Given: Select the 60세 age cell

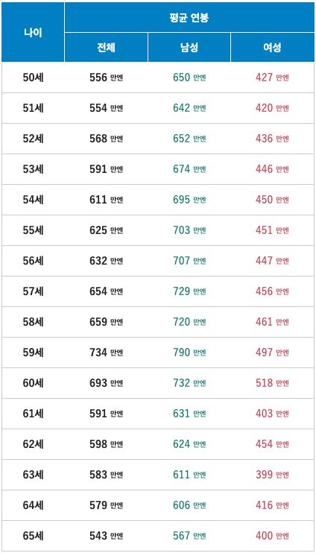Looking at the screenshot, I should click(33, 383).
